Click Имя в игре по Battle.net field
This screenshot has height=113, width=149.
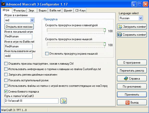[18, 46]
